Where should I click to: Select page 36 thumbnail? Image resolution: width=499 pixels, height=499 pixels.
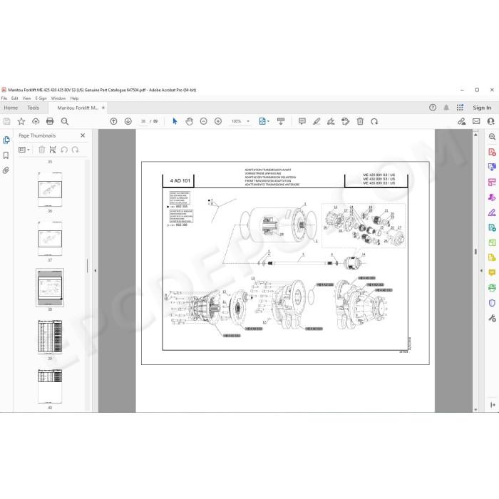pyautogui.click(x=50, y=190)
